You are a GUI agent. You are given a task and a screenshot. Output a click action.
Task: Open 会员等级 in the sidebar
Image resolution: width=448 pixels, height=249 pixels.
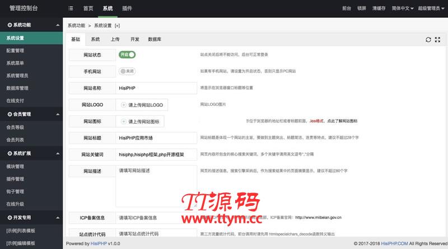tap(31, 128)
